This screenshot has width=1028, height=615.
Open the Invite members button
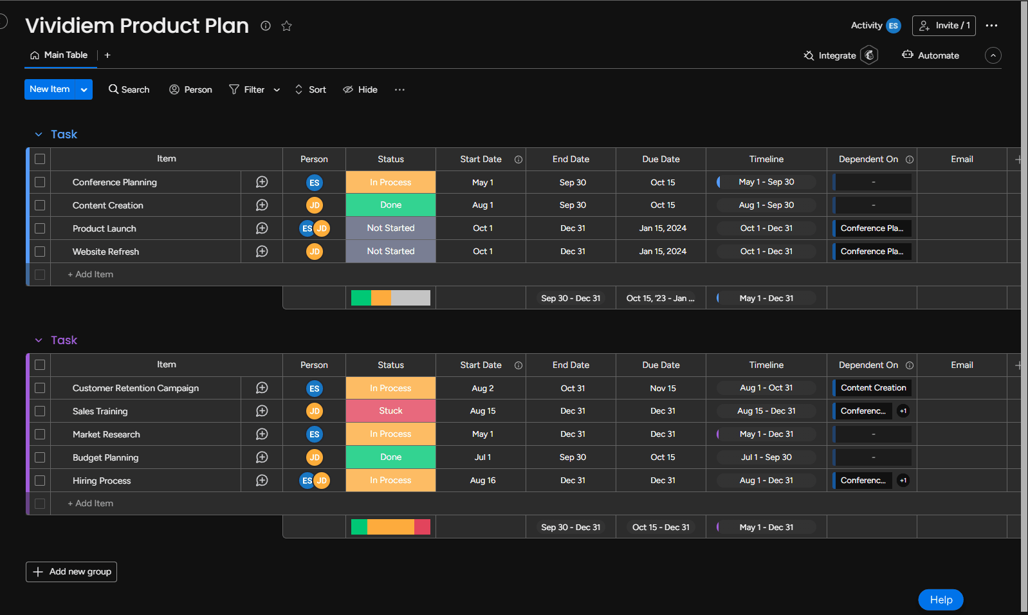pyautogui.click(x=944, y=26)
